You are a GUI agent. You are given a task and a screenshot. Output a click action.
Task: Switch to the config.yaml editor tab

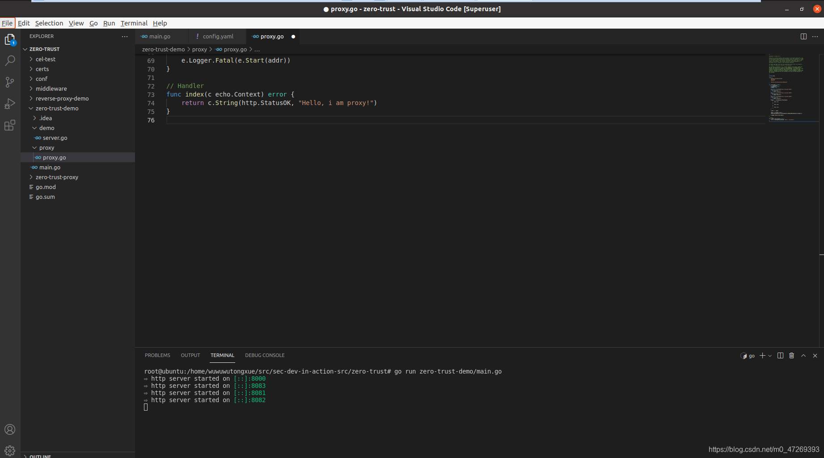coord(218,37)
